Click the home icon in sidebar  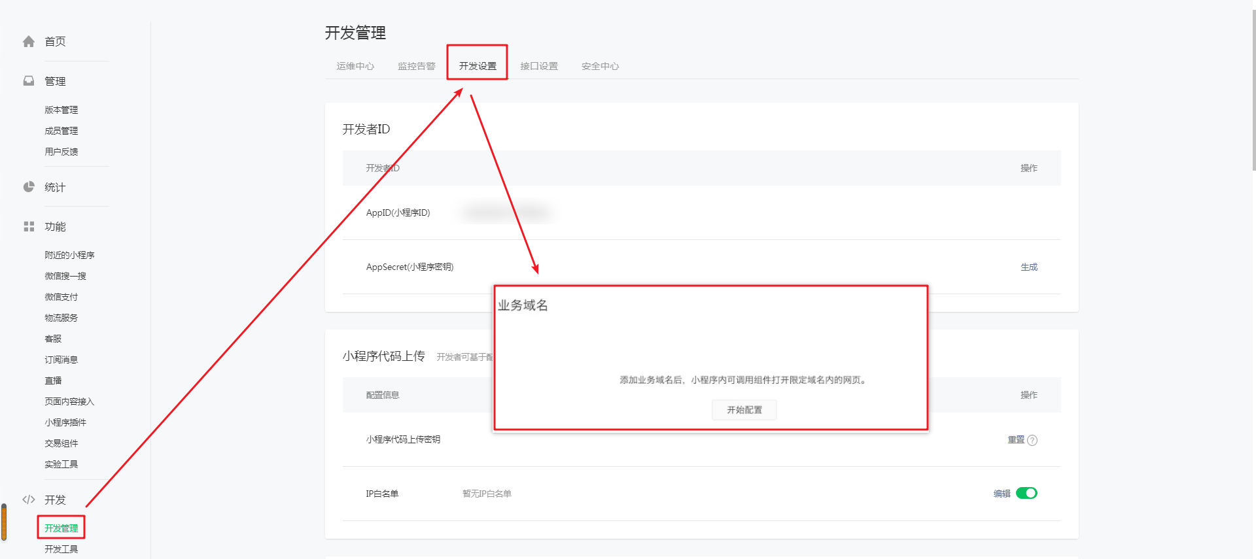click(29, 42)
